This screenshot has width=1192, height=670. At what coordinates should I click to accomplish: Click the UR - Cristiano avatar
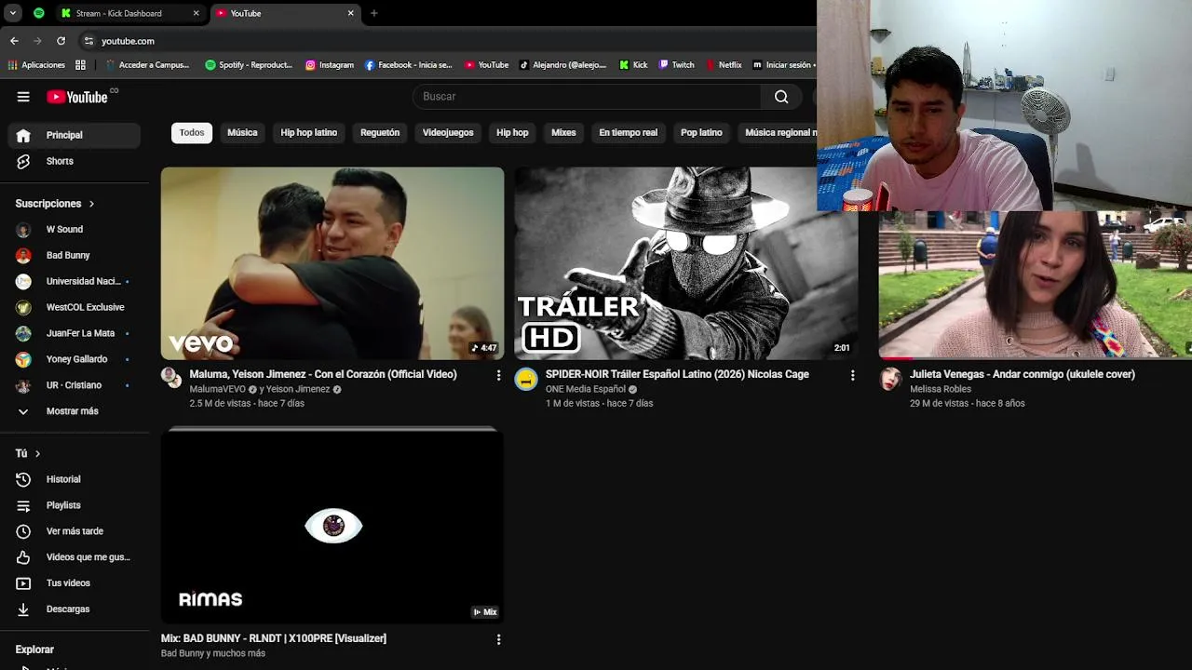pyautogui.click(x=23, y=385)
